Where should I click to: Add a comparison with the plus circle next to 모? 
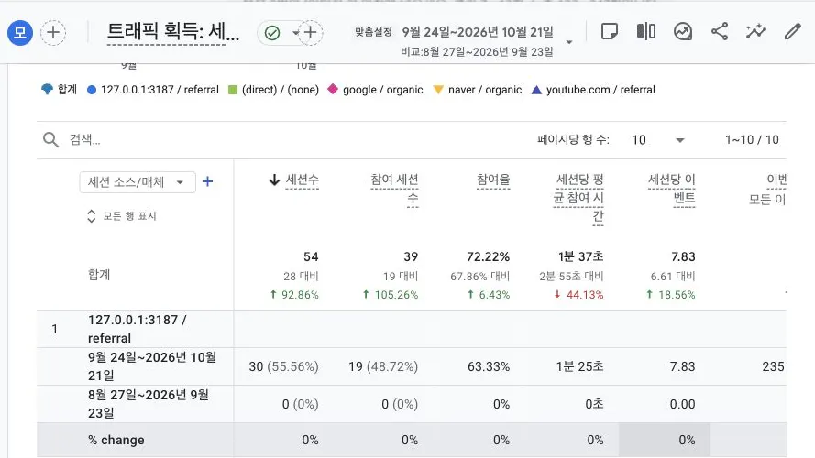[x=53, y=32]
